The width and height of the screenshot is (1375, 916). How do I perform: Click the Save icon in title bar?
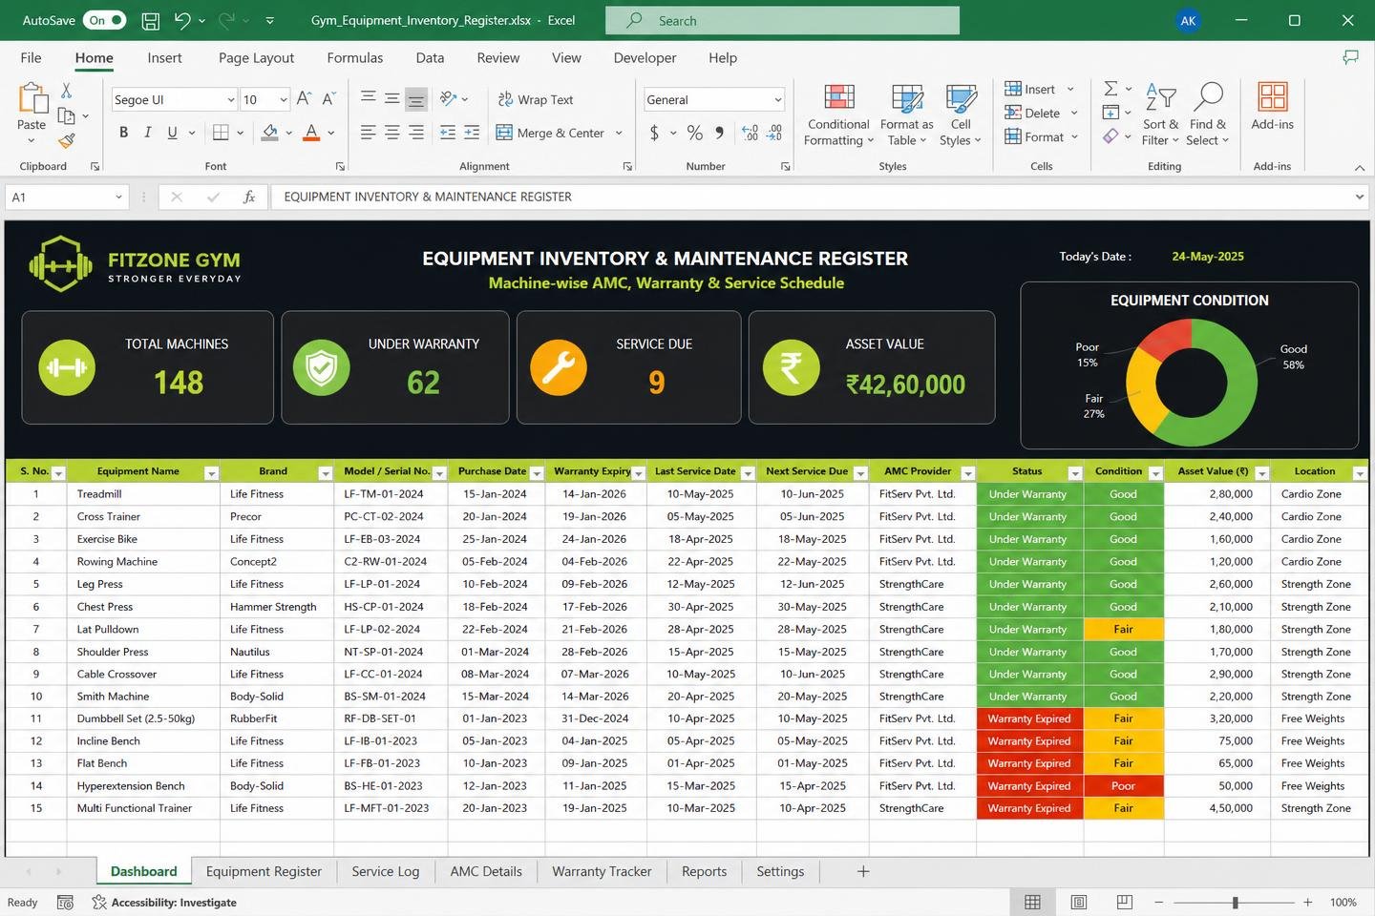click(150, 20)
